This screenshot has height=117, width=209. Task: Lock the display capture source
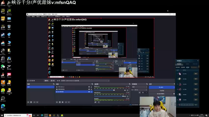[91, 92]
